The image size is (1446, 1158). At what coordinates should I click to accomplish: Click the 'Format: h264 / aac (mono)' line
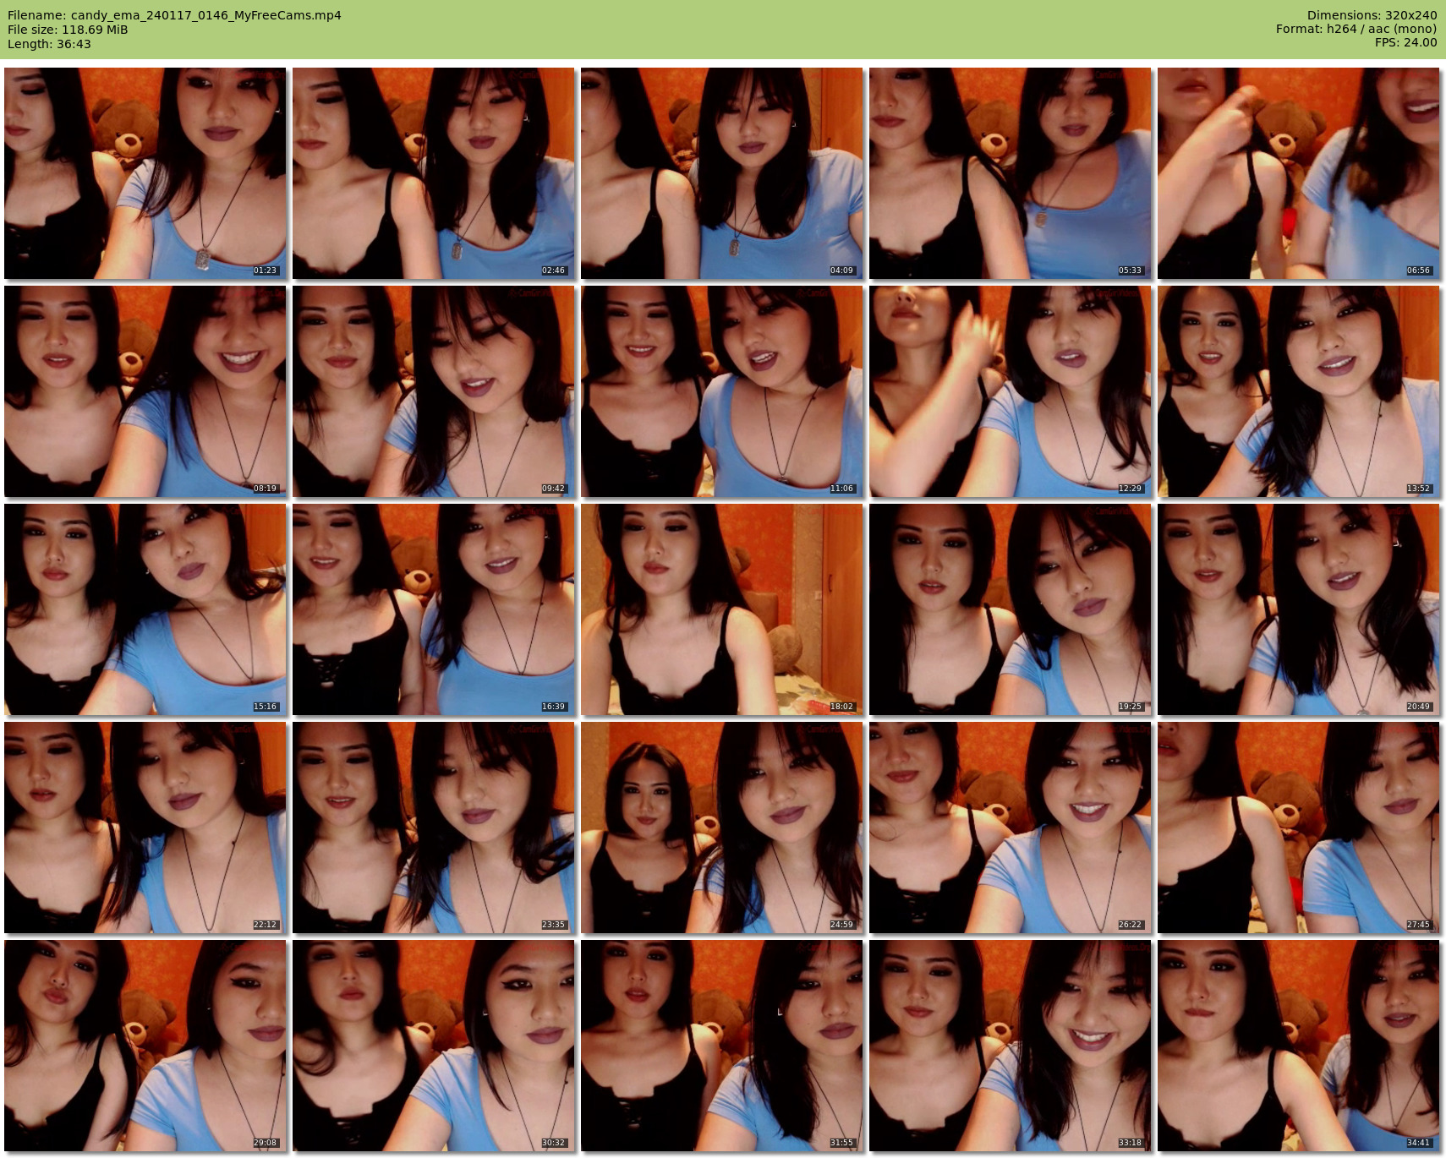(x=1356, y=29)
